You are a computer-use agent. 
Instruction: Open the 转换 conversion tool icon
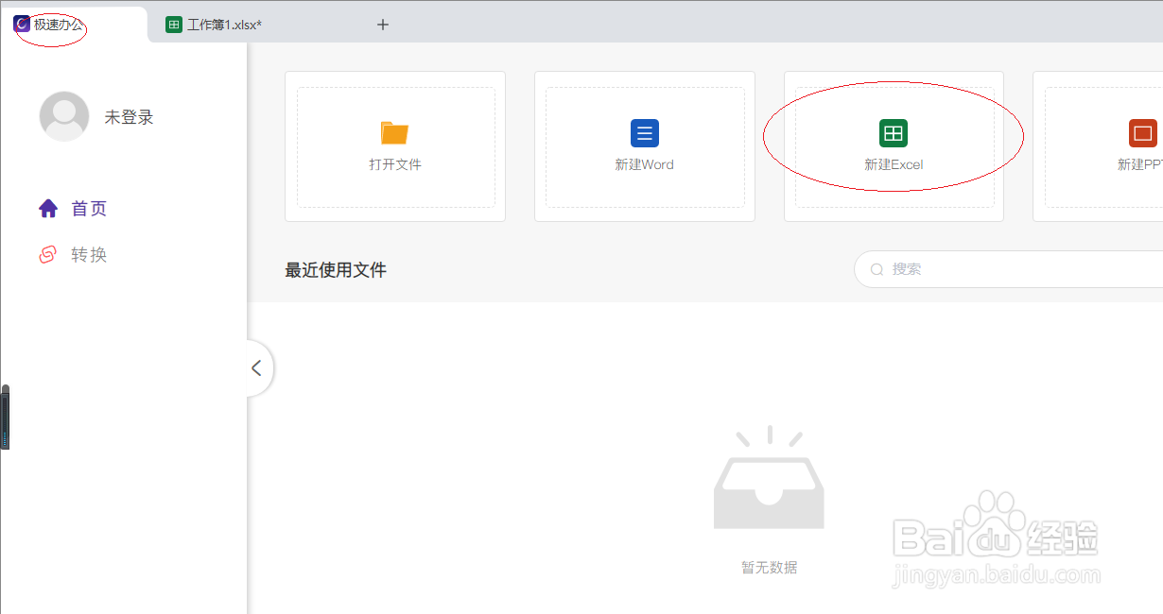tap(48, 253)
